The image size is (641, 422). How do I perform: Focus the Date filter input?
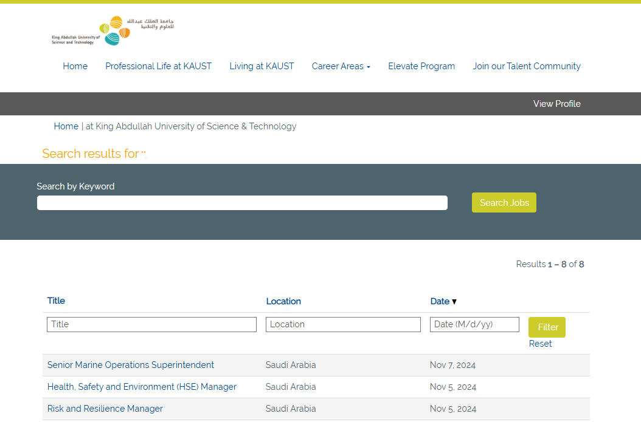pos(474,324)
